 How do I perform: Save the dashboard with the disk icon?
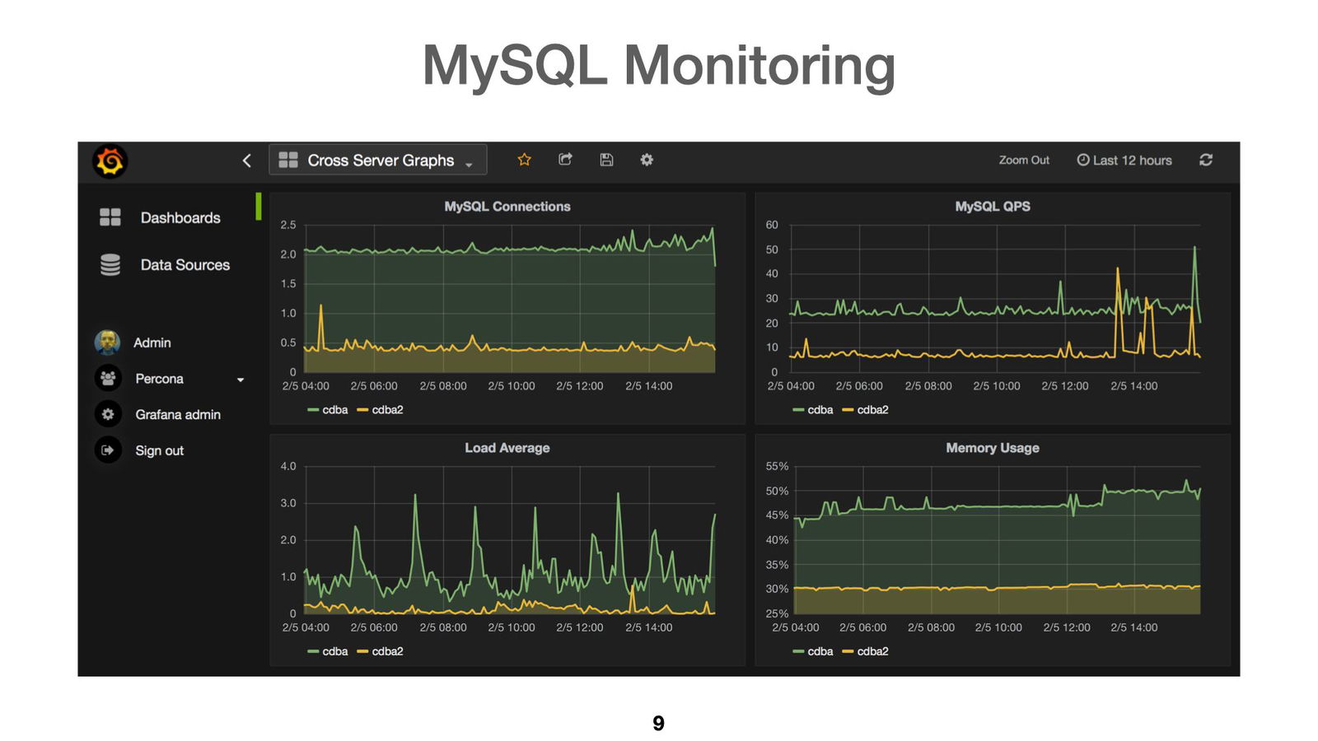[x=606, y=160]
